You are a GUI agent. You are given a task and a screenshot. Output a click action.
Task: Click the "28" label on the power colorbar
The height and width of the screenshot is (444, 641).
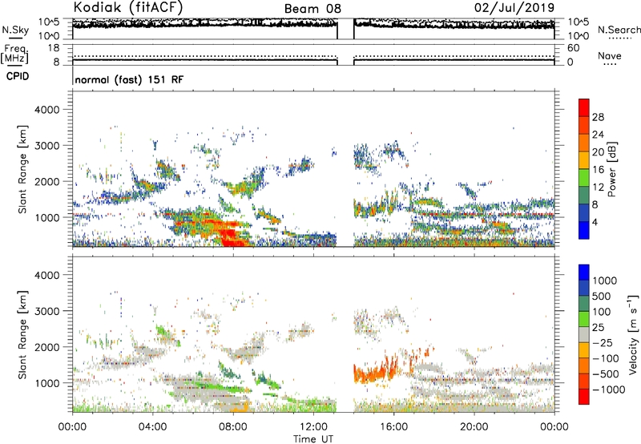tap(598, 117)
